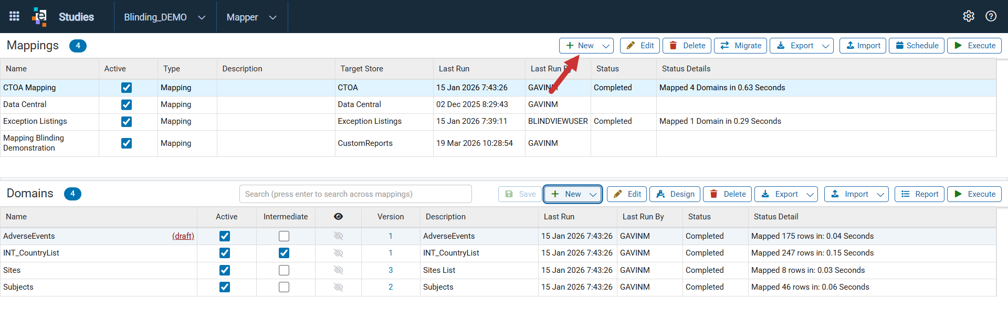Uncheck Intermediate for INT_CountryList domain
1008x318 pixels.
pyautogui.click(x=284, y=253)
